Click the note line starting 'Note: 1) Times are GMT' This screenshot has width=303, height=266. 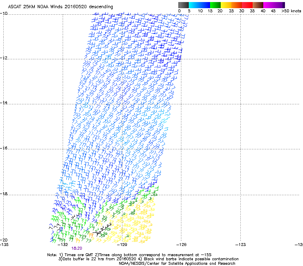(x=129, y=255)
